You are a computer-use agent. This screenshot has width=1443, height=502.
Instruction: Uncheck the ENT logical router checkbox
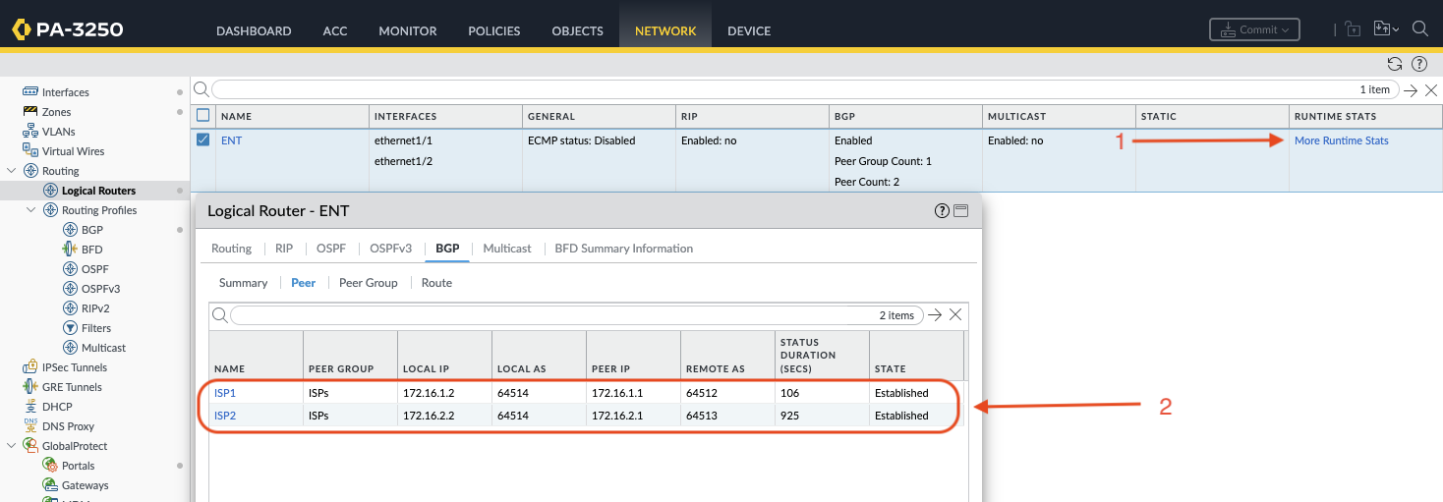203,140
